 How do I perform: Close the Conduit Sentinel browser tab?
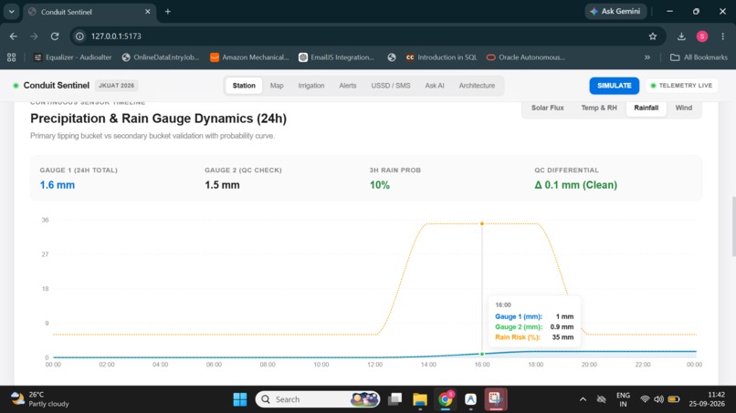[147, 11]
